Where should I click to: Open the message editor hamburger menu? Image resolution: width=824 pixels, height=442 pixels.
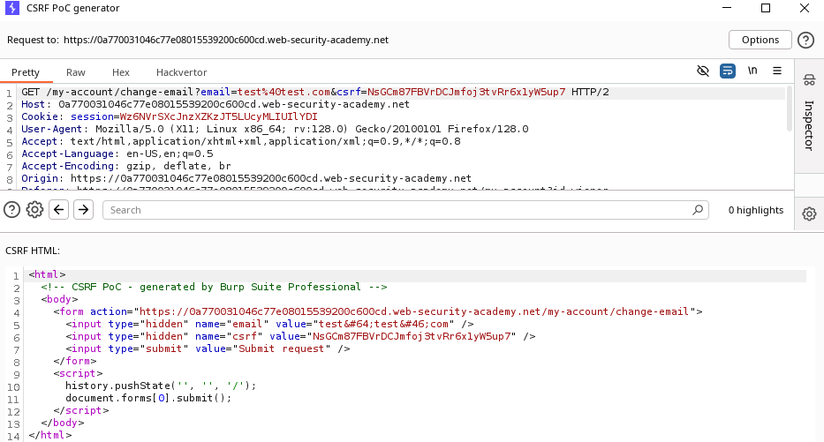(x=777, y=71)
